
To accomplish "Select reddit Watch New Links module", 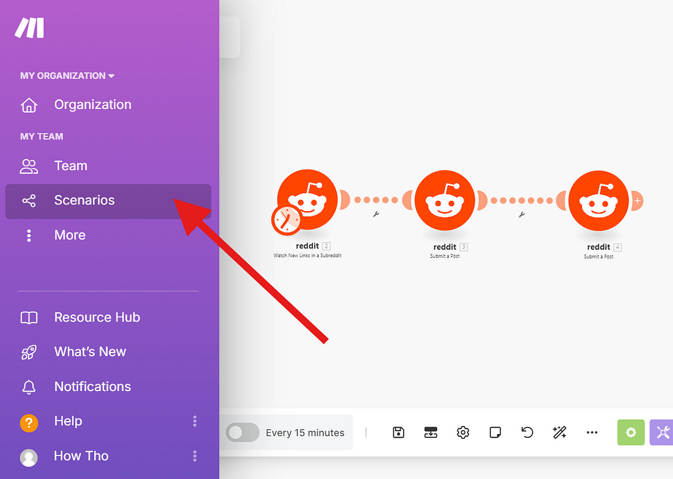I will (307, 199).
